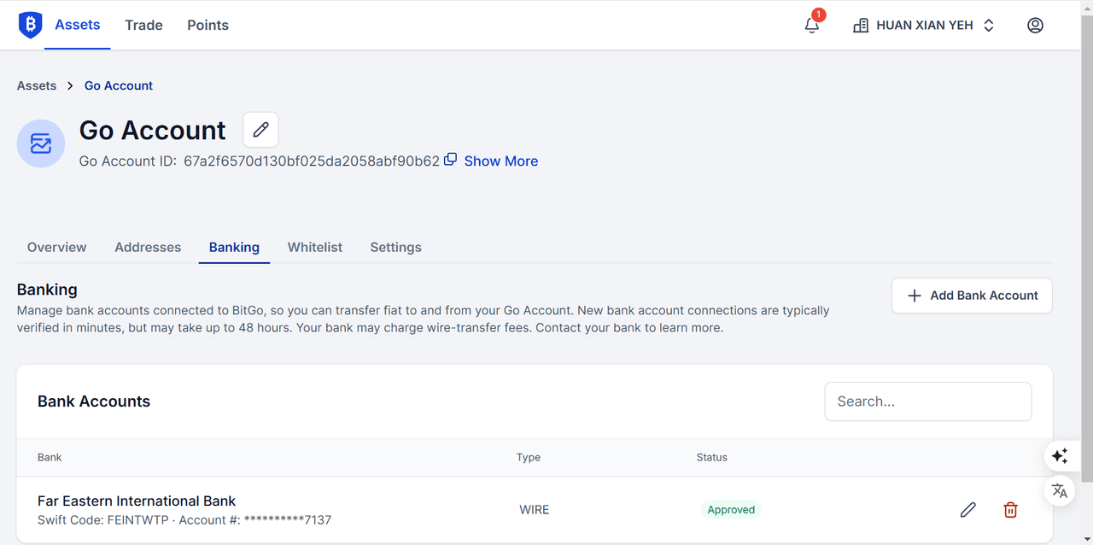Click the Type column header

529,457
